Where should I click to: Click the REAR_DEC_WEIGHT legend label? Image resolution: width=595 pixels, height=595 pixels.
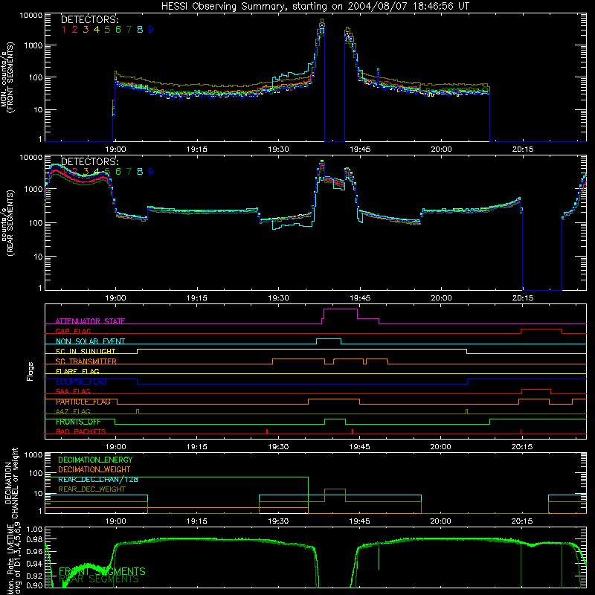91,489
